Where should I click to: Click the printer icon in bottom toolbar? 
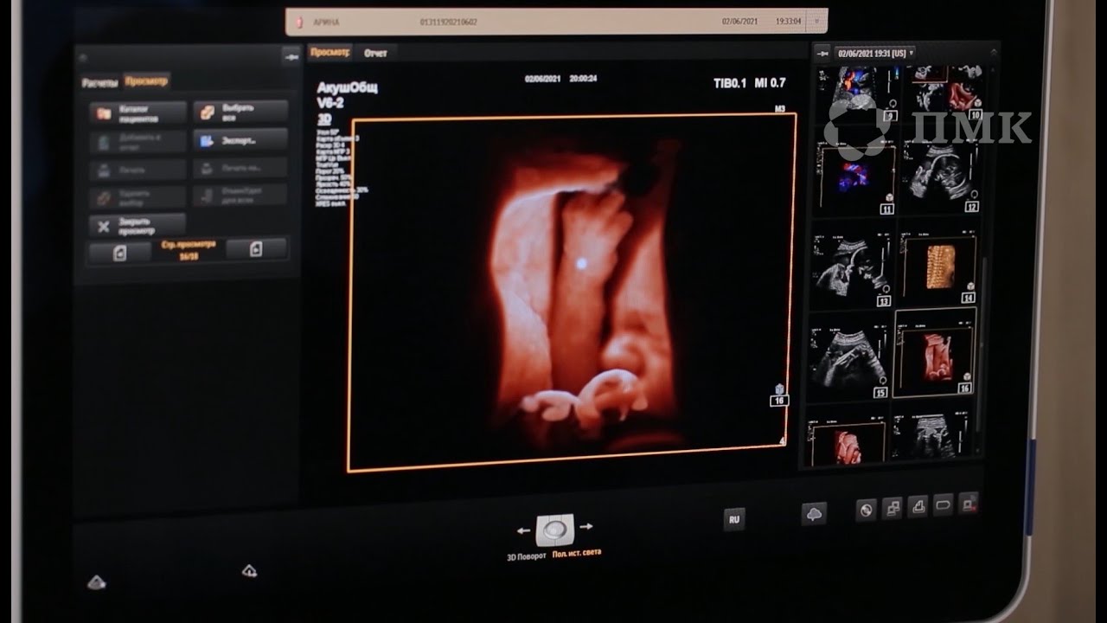918,506
